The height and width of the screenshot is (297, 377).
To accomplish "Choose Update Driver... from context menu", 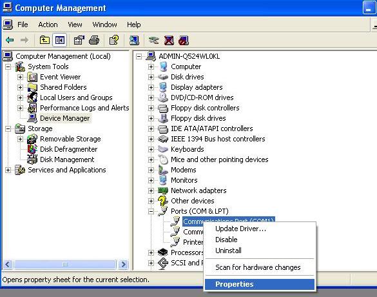I will point(260,229).
